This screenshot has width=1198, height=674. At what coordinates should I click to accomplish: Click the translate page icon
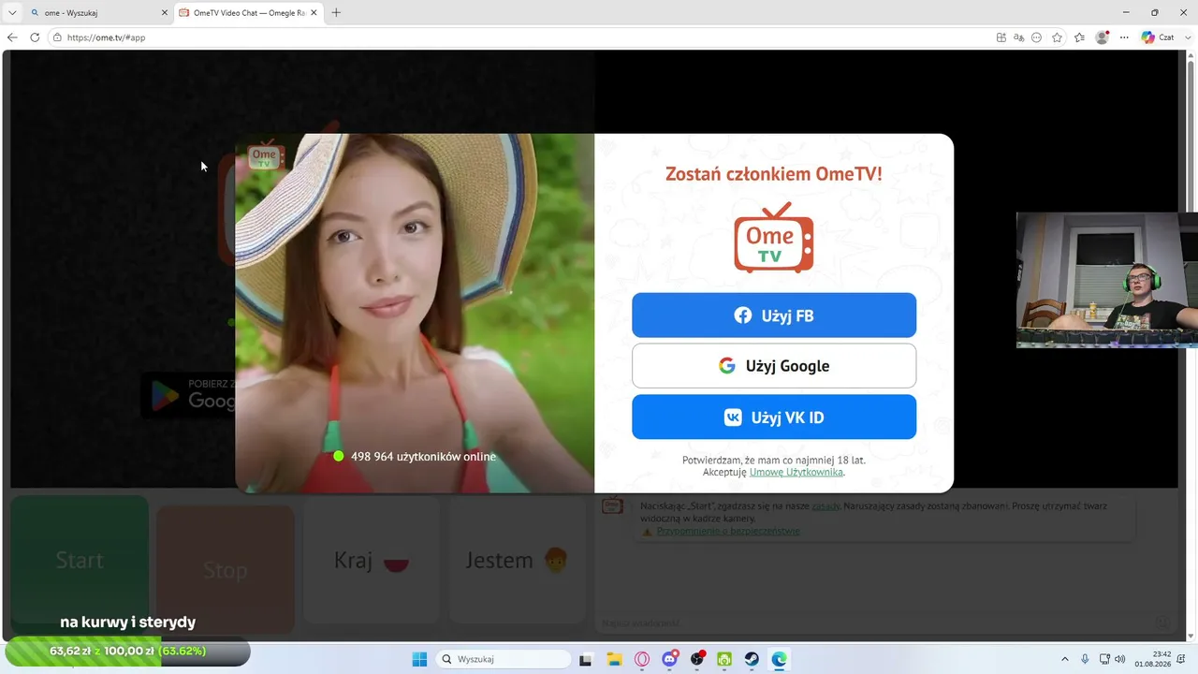[1019, 37]
